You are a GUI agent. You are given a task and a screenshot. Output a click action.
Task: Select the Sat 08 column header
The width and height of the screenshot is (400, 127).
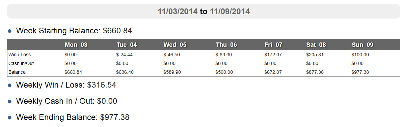[316, 45]
